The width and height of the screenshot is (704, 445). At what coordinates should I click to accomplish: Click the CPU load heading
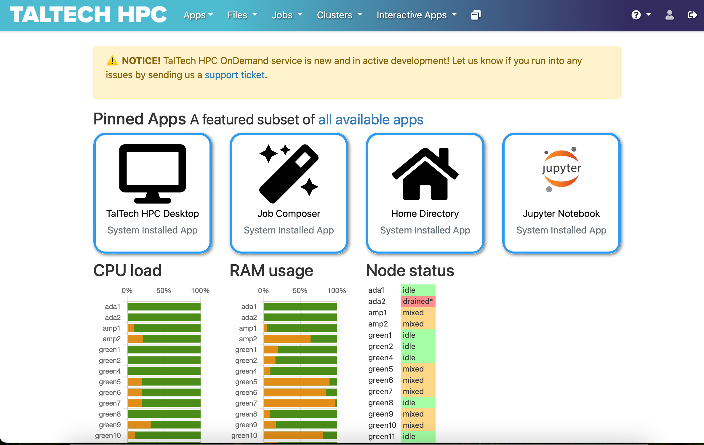click(x=127, y=270)
